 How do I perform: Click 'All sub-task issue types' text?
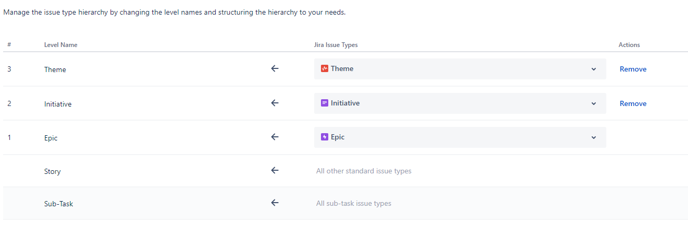353,203
